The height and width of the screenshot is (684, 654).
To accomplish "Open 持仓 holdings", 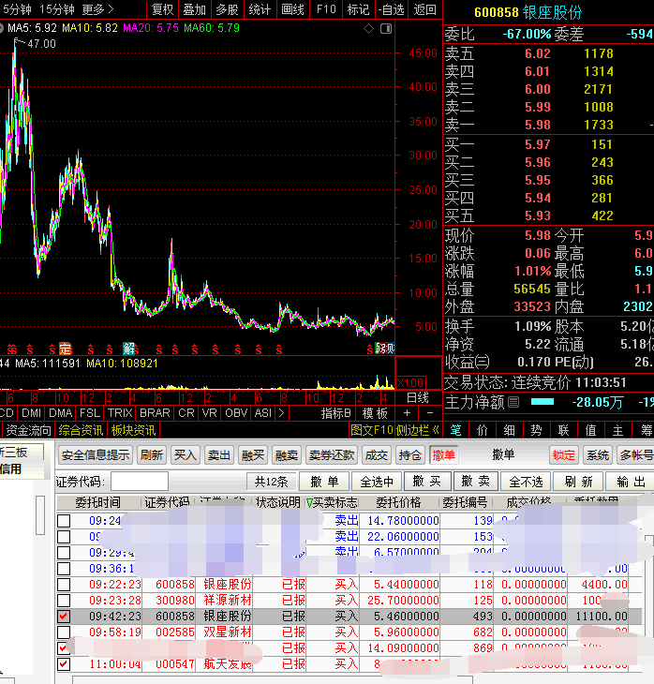I will pos(410,455).
